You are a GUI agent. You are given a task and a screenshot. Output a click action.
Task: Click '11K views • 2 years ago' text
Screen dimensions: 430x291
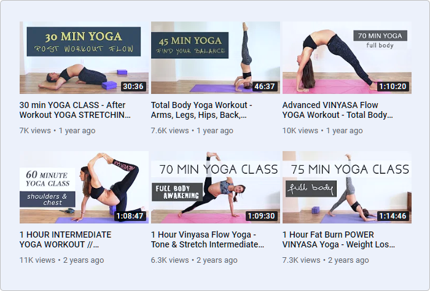coord(61,260)
